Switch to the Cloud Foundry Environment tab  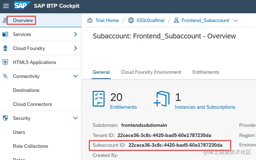(151, 72)
